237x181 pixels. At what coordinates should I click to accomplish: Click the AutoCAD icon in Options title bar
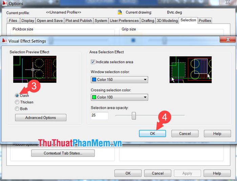[4, 3]
